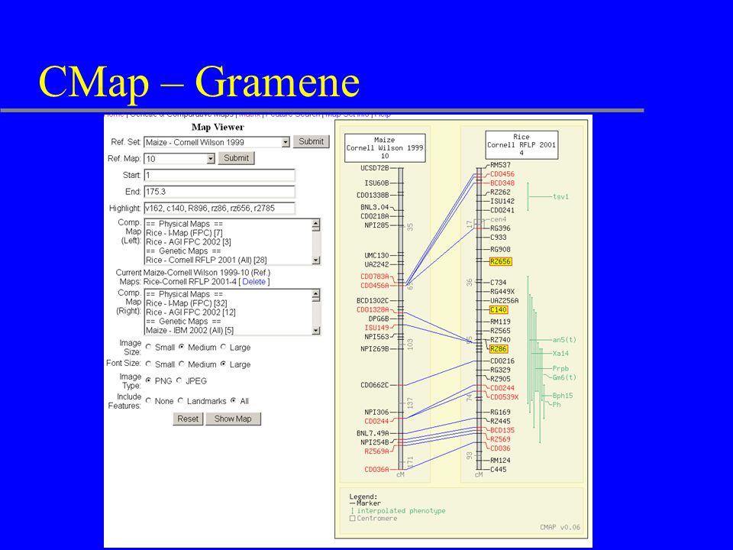Click highlighted marker RZ86 on rice map
This screenshot has width=733, height=550.
(x=499, y=349)
